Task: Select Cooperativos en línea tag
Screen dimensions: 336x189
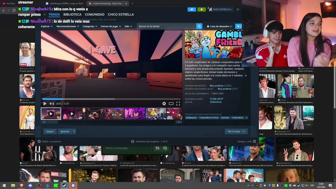Action: 209,118
